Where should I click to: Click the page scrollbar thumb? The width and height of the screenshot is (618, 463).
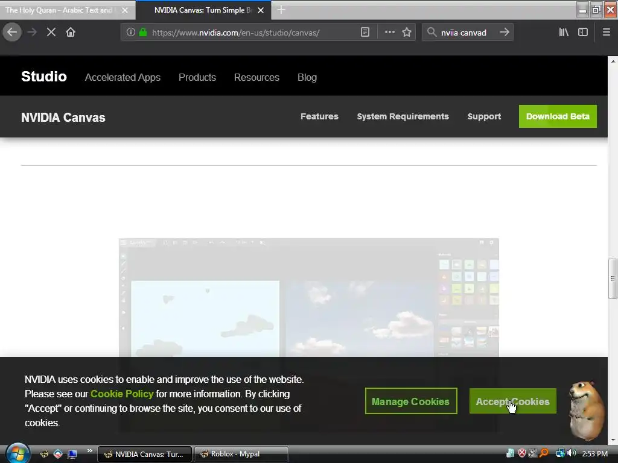pos(613,279)
